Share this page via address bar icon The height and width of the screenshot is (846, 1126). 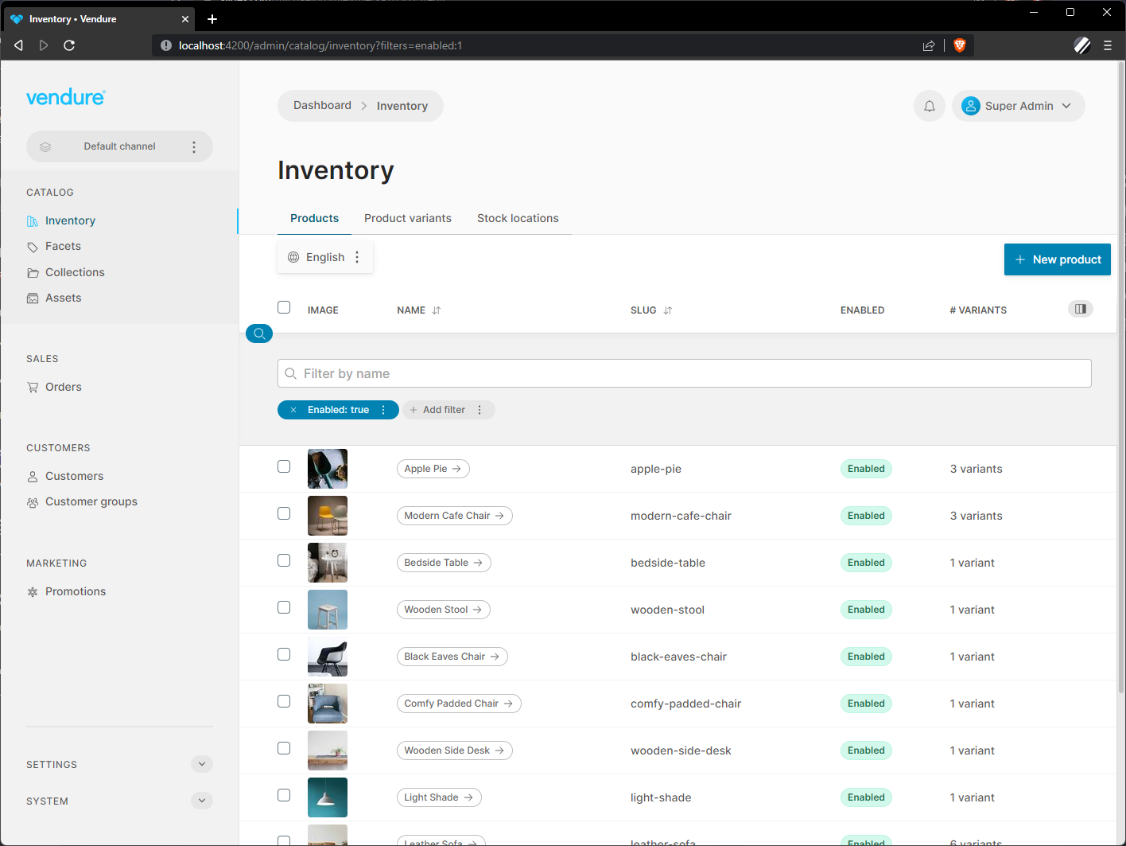[x=929, y=45]
